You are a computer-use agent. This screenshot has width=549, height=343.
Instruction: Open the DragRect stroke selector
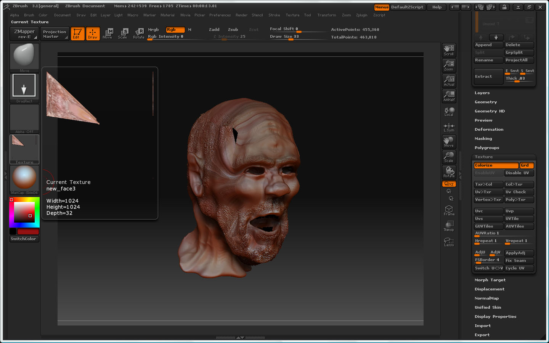pos(24,88)
